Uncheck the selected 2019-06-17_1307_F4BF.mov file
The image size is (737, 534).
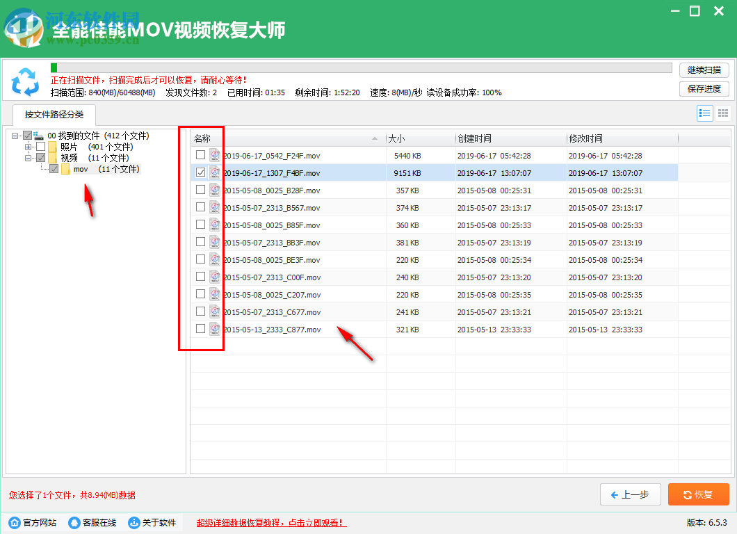coord(200,172)
